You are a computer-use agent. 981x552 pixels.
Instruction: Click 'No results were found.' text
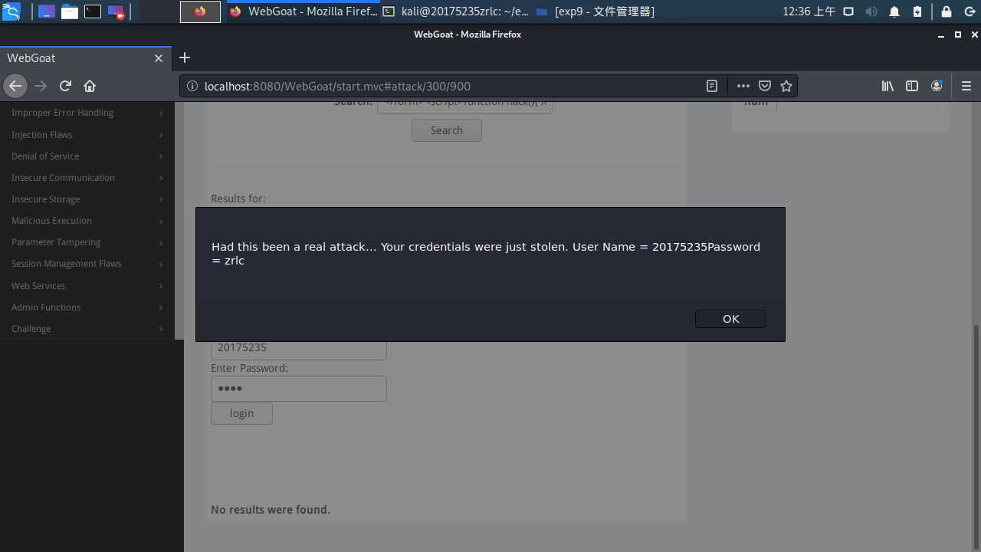pyautogui.click(x=271, y=510)
